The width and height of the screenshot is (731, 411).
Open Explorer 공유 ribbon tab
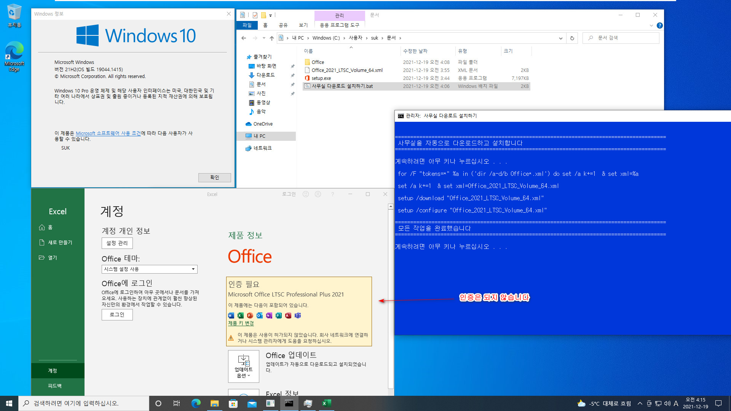(283, 25)
